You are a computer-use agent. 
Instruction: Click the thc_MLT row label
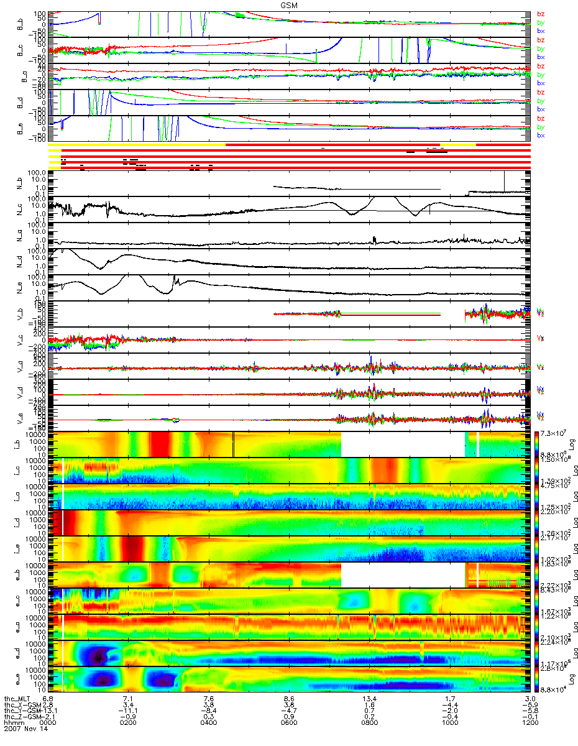click(x=17, y=698)
